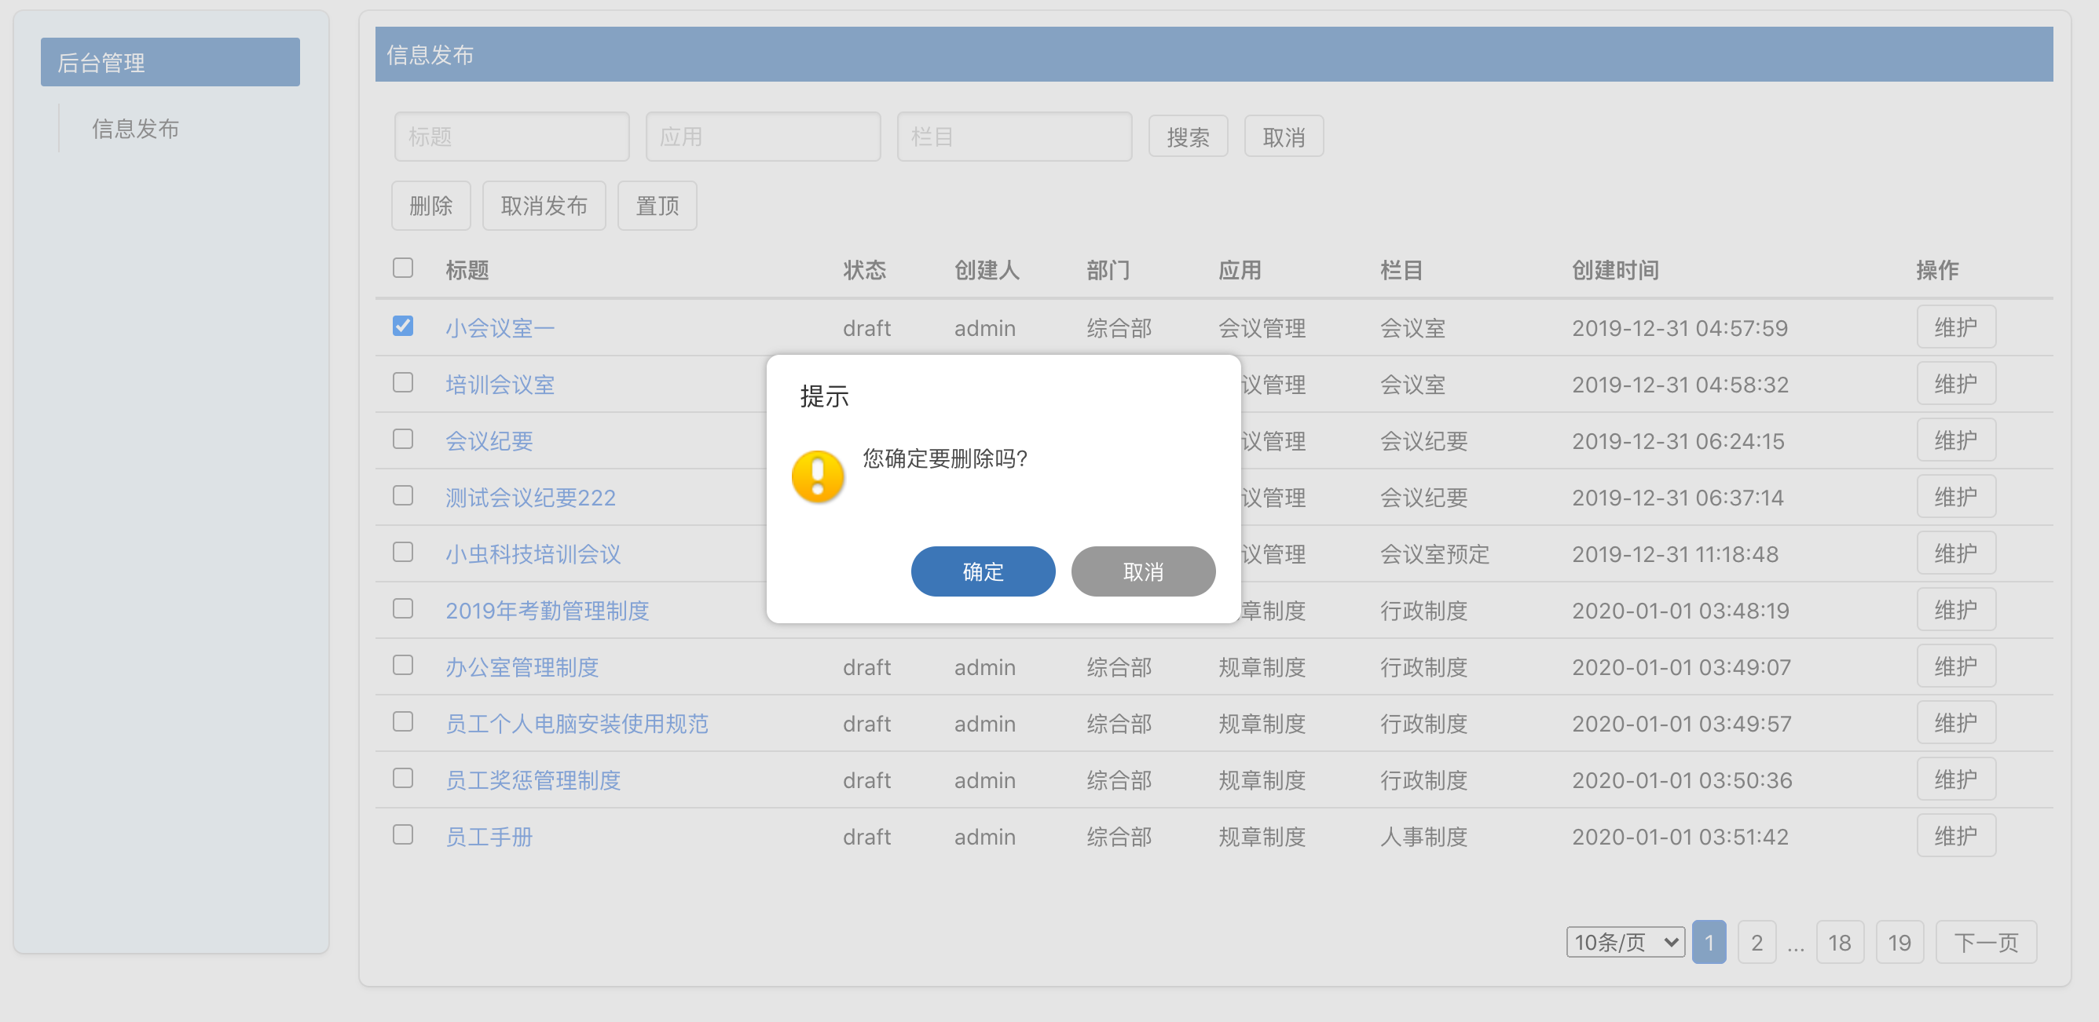2099x1022 pixels.
Task: Click the 栏目 search input field
Action: [1013, 137]
